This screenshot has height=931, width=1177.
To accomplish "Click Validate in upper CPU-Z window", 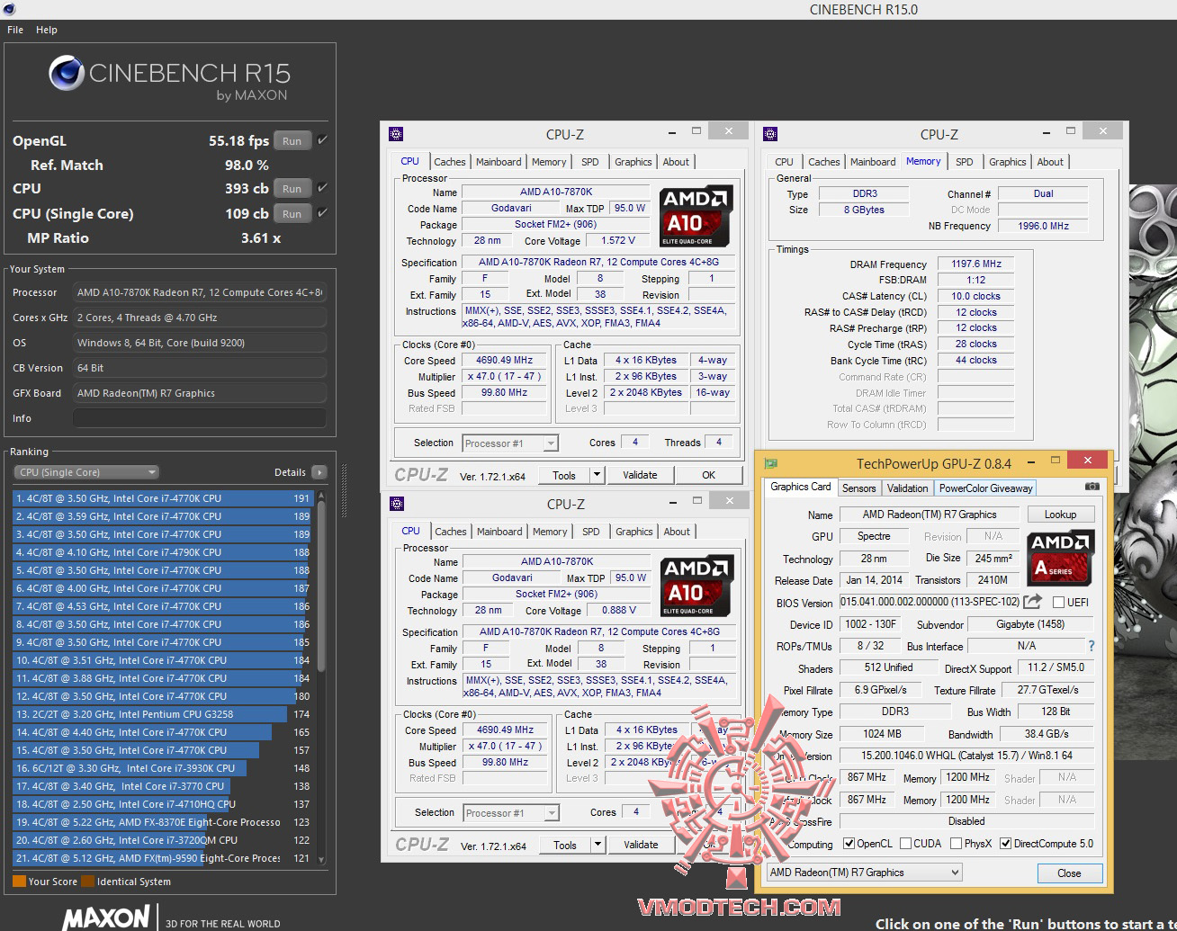I will pyautogui.click(x=640, y=475).
